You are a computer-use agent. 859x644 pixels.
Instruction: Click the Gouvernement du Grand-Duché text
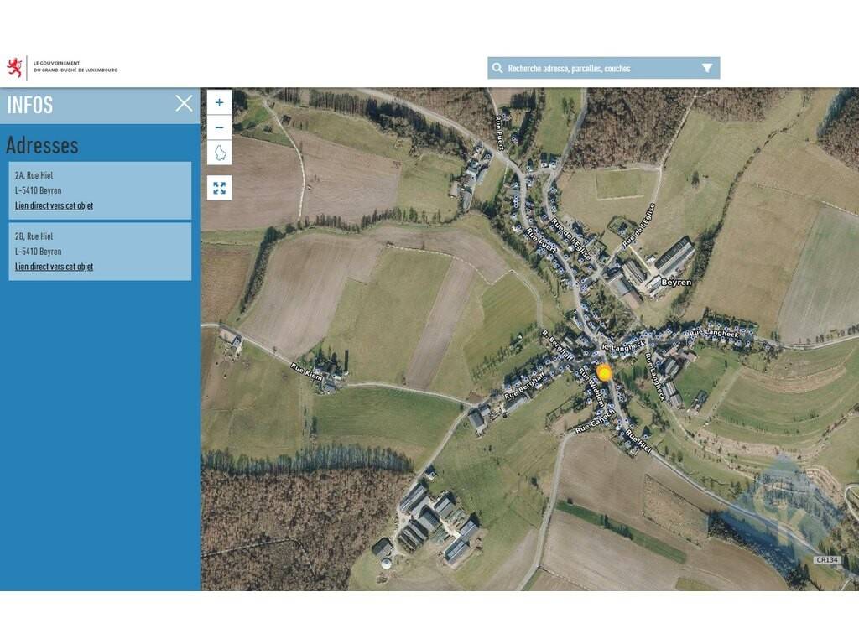point(75,66)
